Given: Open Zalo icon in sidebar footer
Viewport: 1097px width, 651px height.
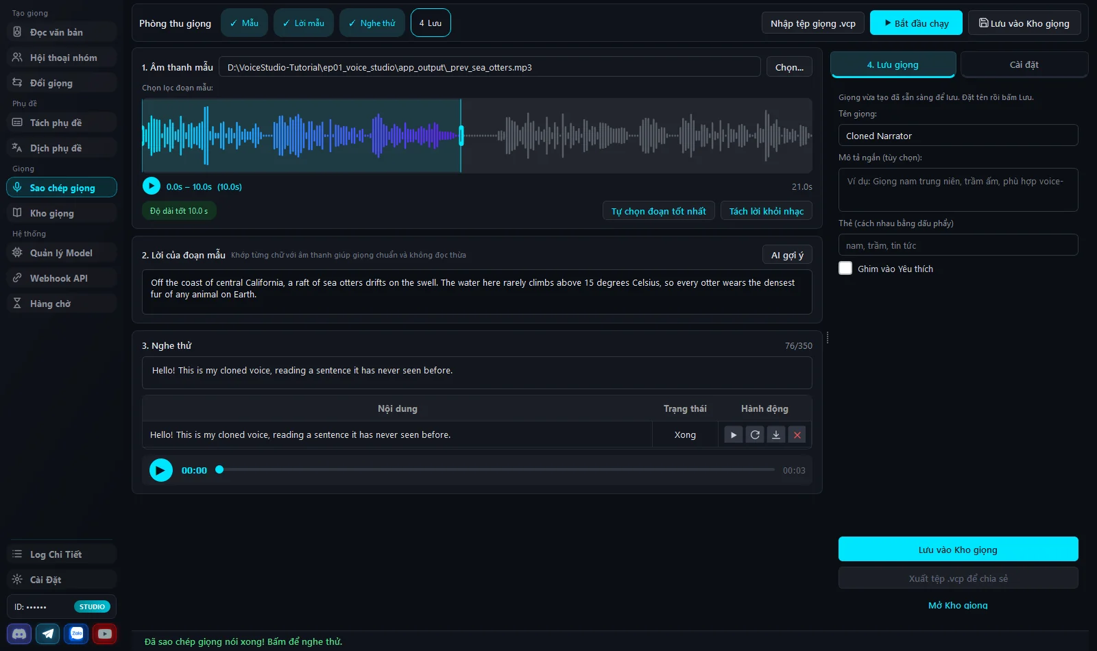Looking at the screenshot, I should [x=77, y=634].
